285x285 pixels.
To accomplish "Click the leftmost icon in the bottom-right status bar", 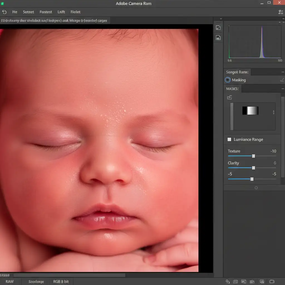I will coord(228,281).
